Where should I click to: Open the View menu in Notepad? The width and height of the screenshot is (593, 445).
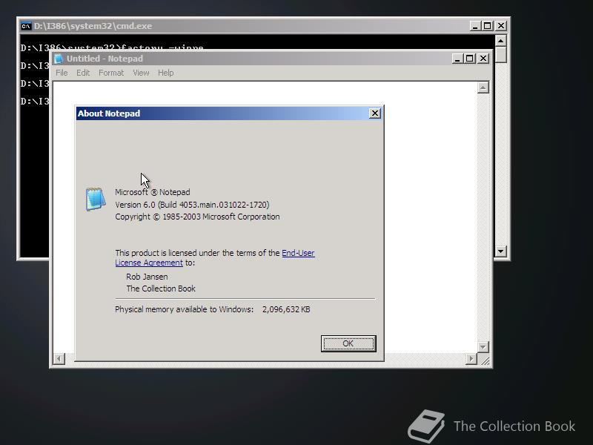pyautogui.click(x=141, y=73)
